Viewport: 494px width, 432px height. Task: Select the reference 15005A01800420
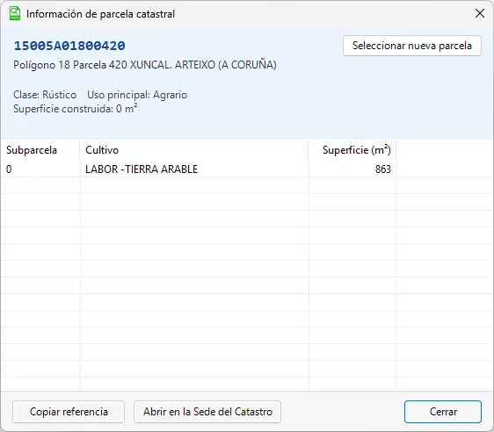69,46
